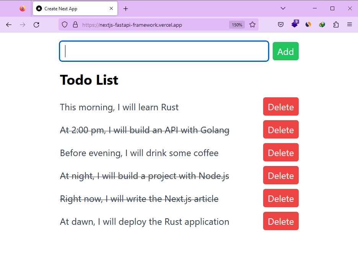Click the 150% zoom level indicator
Screen dimensions: 358x274
[236, 24]
